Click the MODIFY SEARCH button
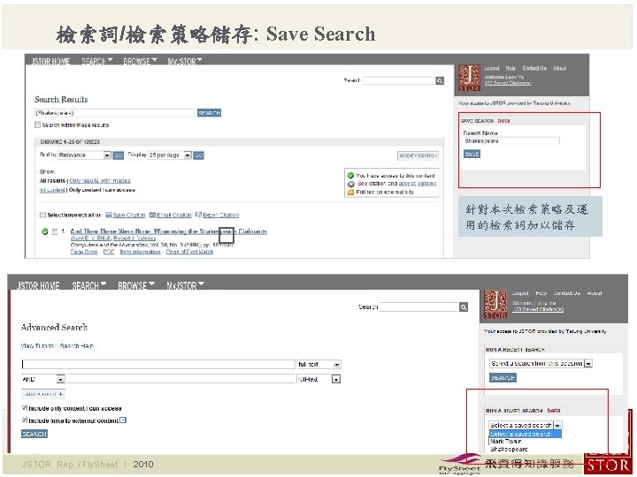Viewport: 637px width, 477px height. (418, 155)
